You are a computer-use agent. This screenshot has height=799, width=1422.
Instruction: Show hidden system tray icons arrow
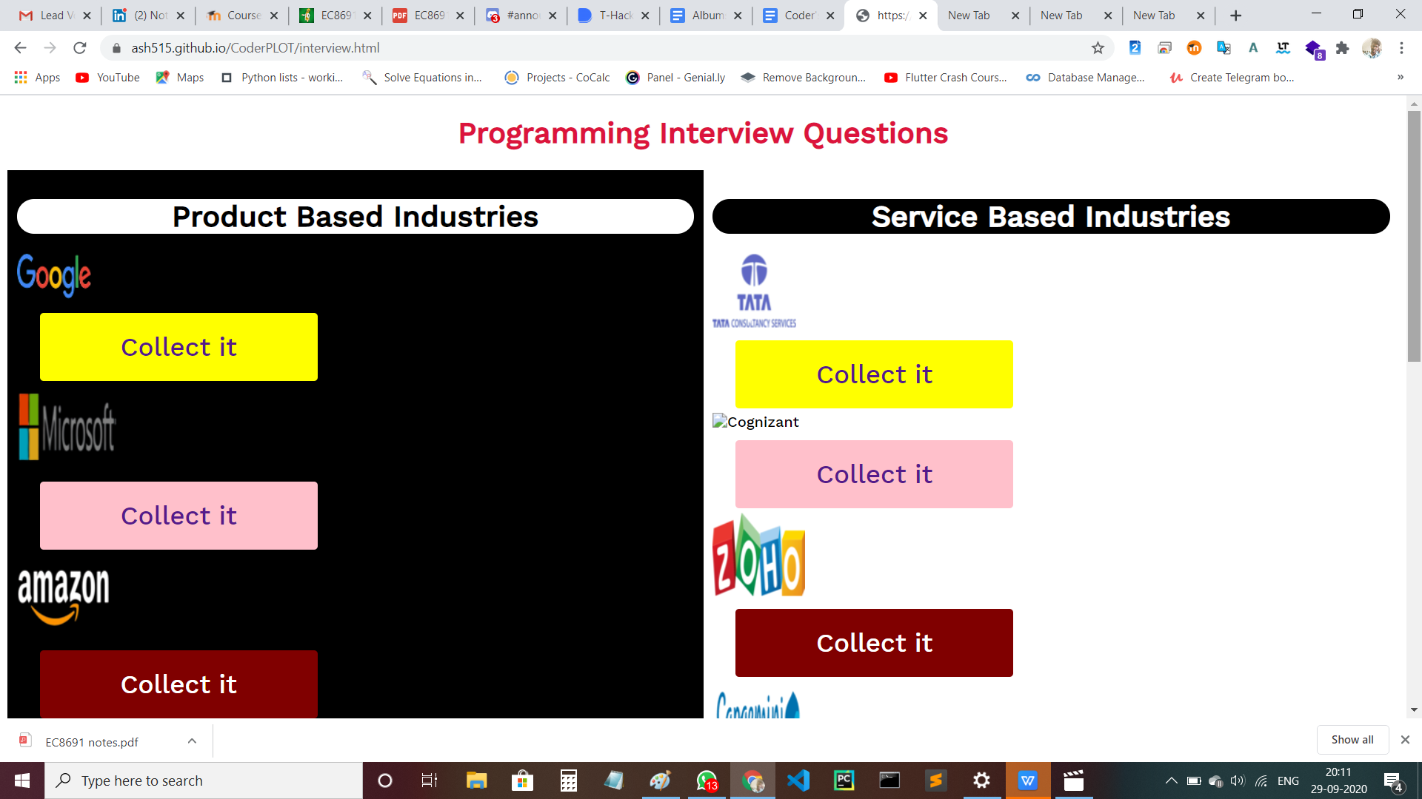1171,781
